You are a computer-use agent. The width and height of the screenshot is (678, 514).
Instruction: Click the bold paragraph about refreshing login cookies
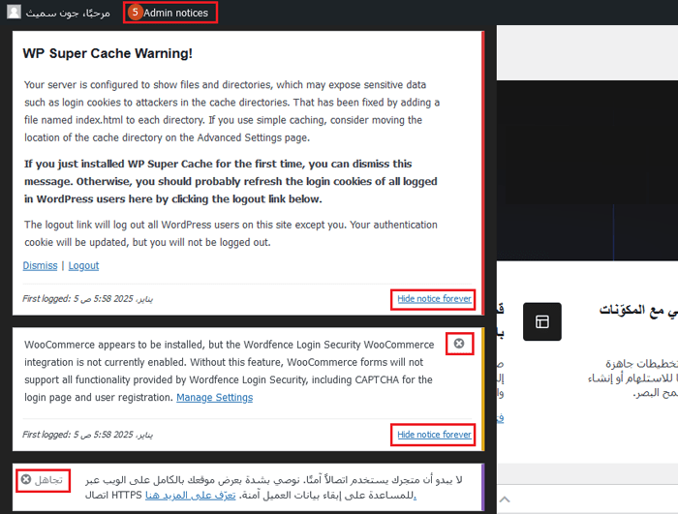point(218,181)
